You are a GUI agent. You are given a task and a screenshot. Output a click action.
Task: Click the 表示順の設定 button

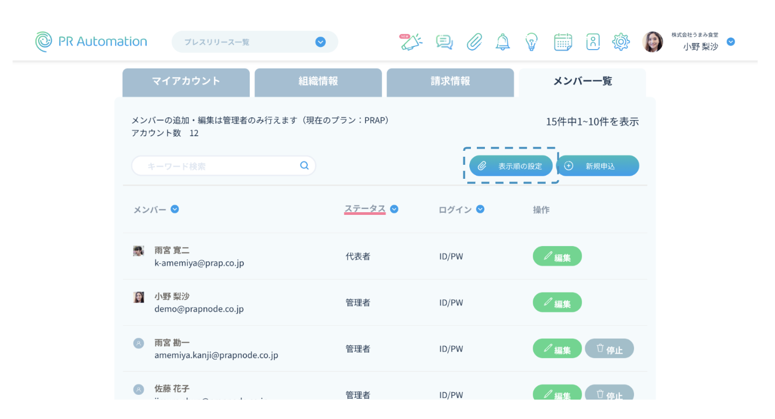511,166
